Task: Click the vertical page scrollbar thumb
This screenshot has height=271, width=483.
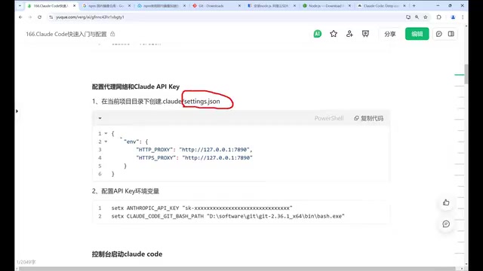Action: 466,74
